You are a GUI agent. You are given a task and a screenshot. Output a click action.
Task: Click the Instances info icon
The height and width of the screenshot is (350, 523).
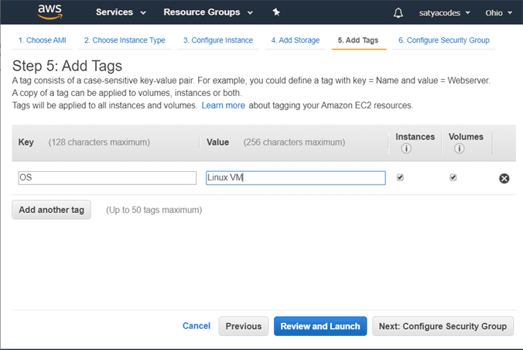coord(405,149)
